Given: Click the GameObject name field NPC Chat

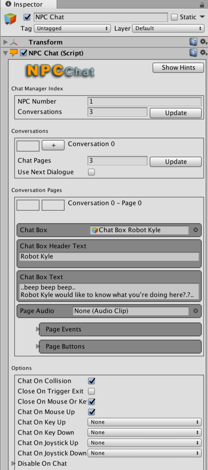Looking at the screenshot, I should pos(101,17).
